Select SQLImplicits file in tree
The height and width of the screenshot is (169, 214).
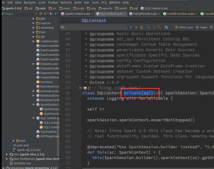tap(47, 132)
